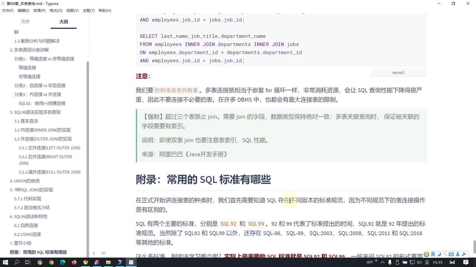Toggle source code mode icon
Image resolution: width=476 pixels, height=267 pixels.
coord(103,253)
